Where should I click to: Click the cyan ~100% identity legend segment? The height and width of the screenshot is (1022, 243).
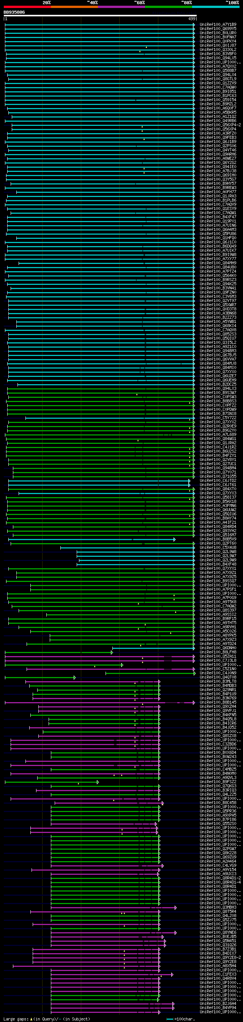[216, 7]
